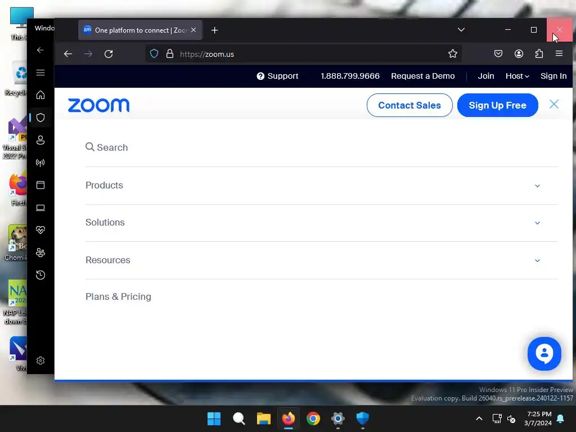Open Windows Security hamburger menu
The image size is (576, 432).
tap(40, 73)
